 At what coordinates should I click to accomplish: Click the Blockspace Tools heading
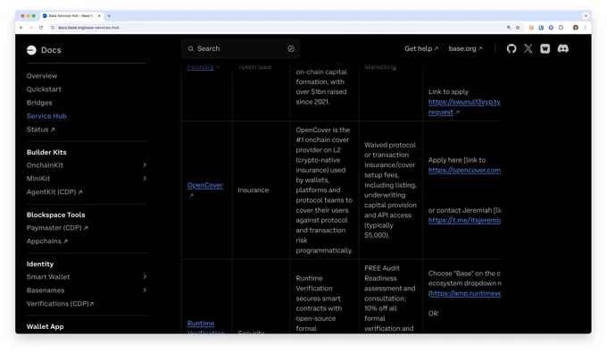55,215
